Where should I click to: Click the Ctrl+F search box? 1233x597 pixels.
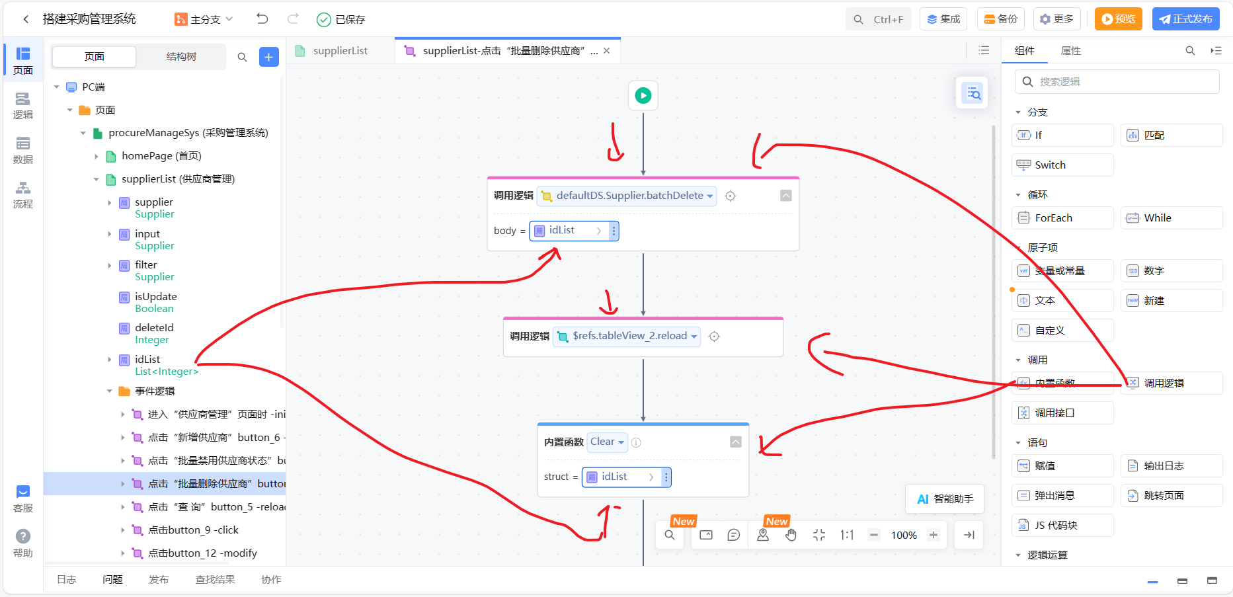click(x=878, y=19)
